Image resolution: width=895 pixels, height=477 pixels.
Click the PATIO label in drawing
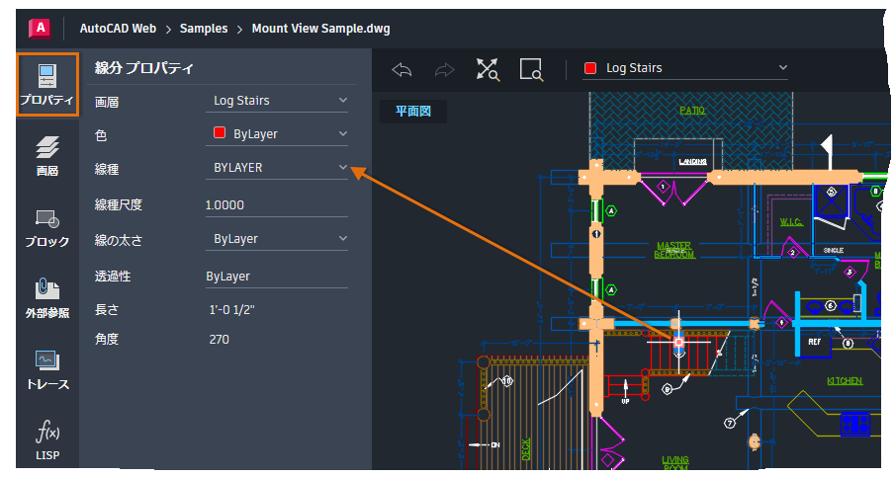692,111
